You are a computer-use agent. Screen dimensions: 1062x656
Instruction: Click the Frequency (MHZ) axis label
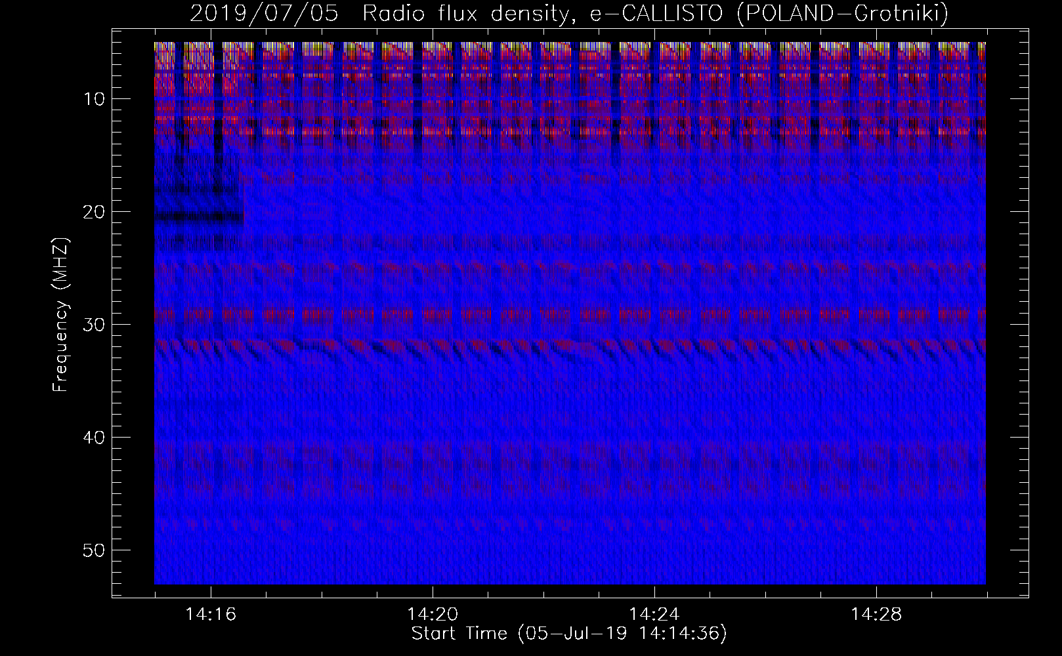pyautogui.click(x=60, y=315)
